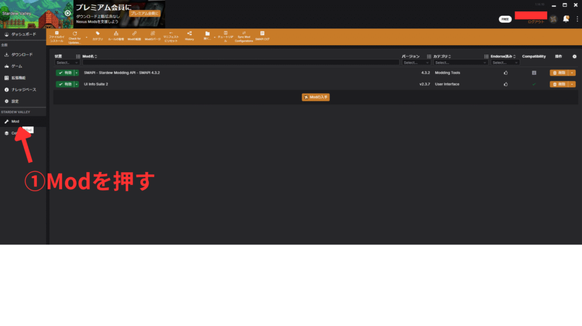Click the ログアウト link
The height and width of the screenshot is (326, 582).
pyautogui.click(x=536, y=22)
